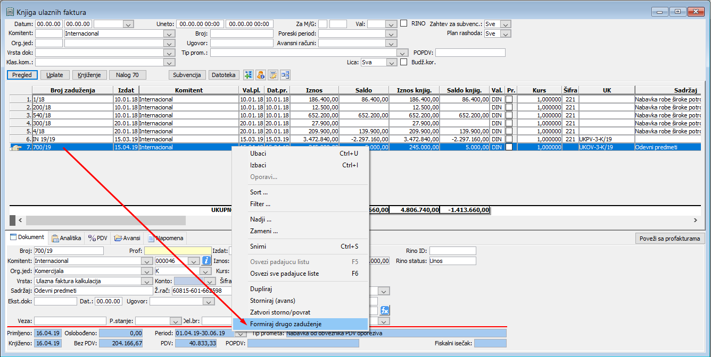This screenshot has width=711, height=357.
Task: Click the notepad edit icon in toolbar
Action: pos(273,75)
